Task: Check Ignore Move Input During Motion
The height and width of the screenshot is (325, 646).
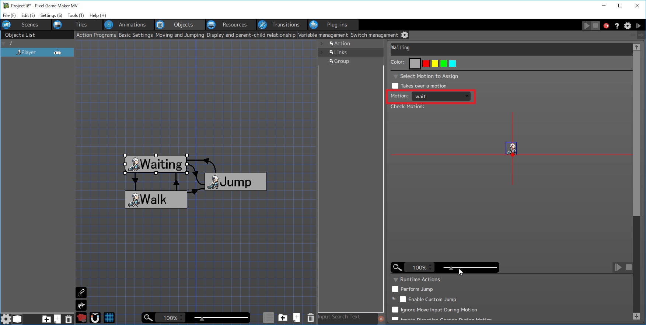Action: 395,310
